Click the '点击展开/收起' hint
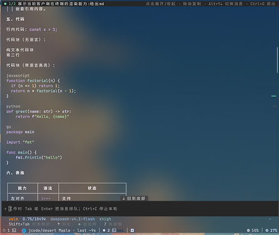 pyautogui.click(x=161, y=4)
